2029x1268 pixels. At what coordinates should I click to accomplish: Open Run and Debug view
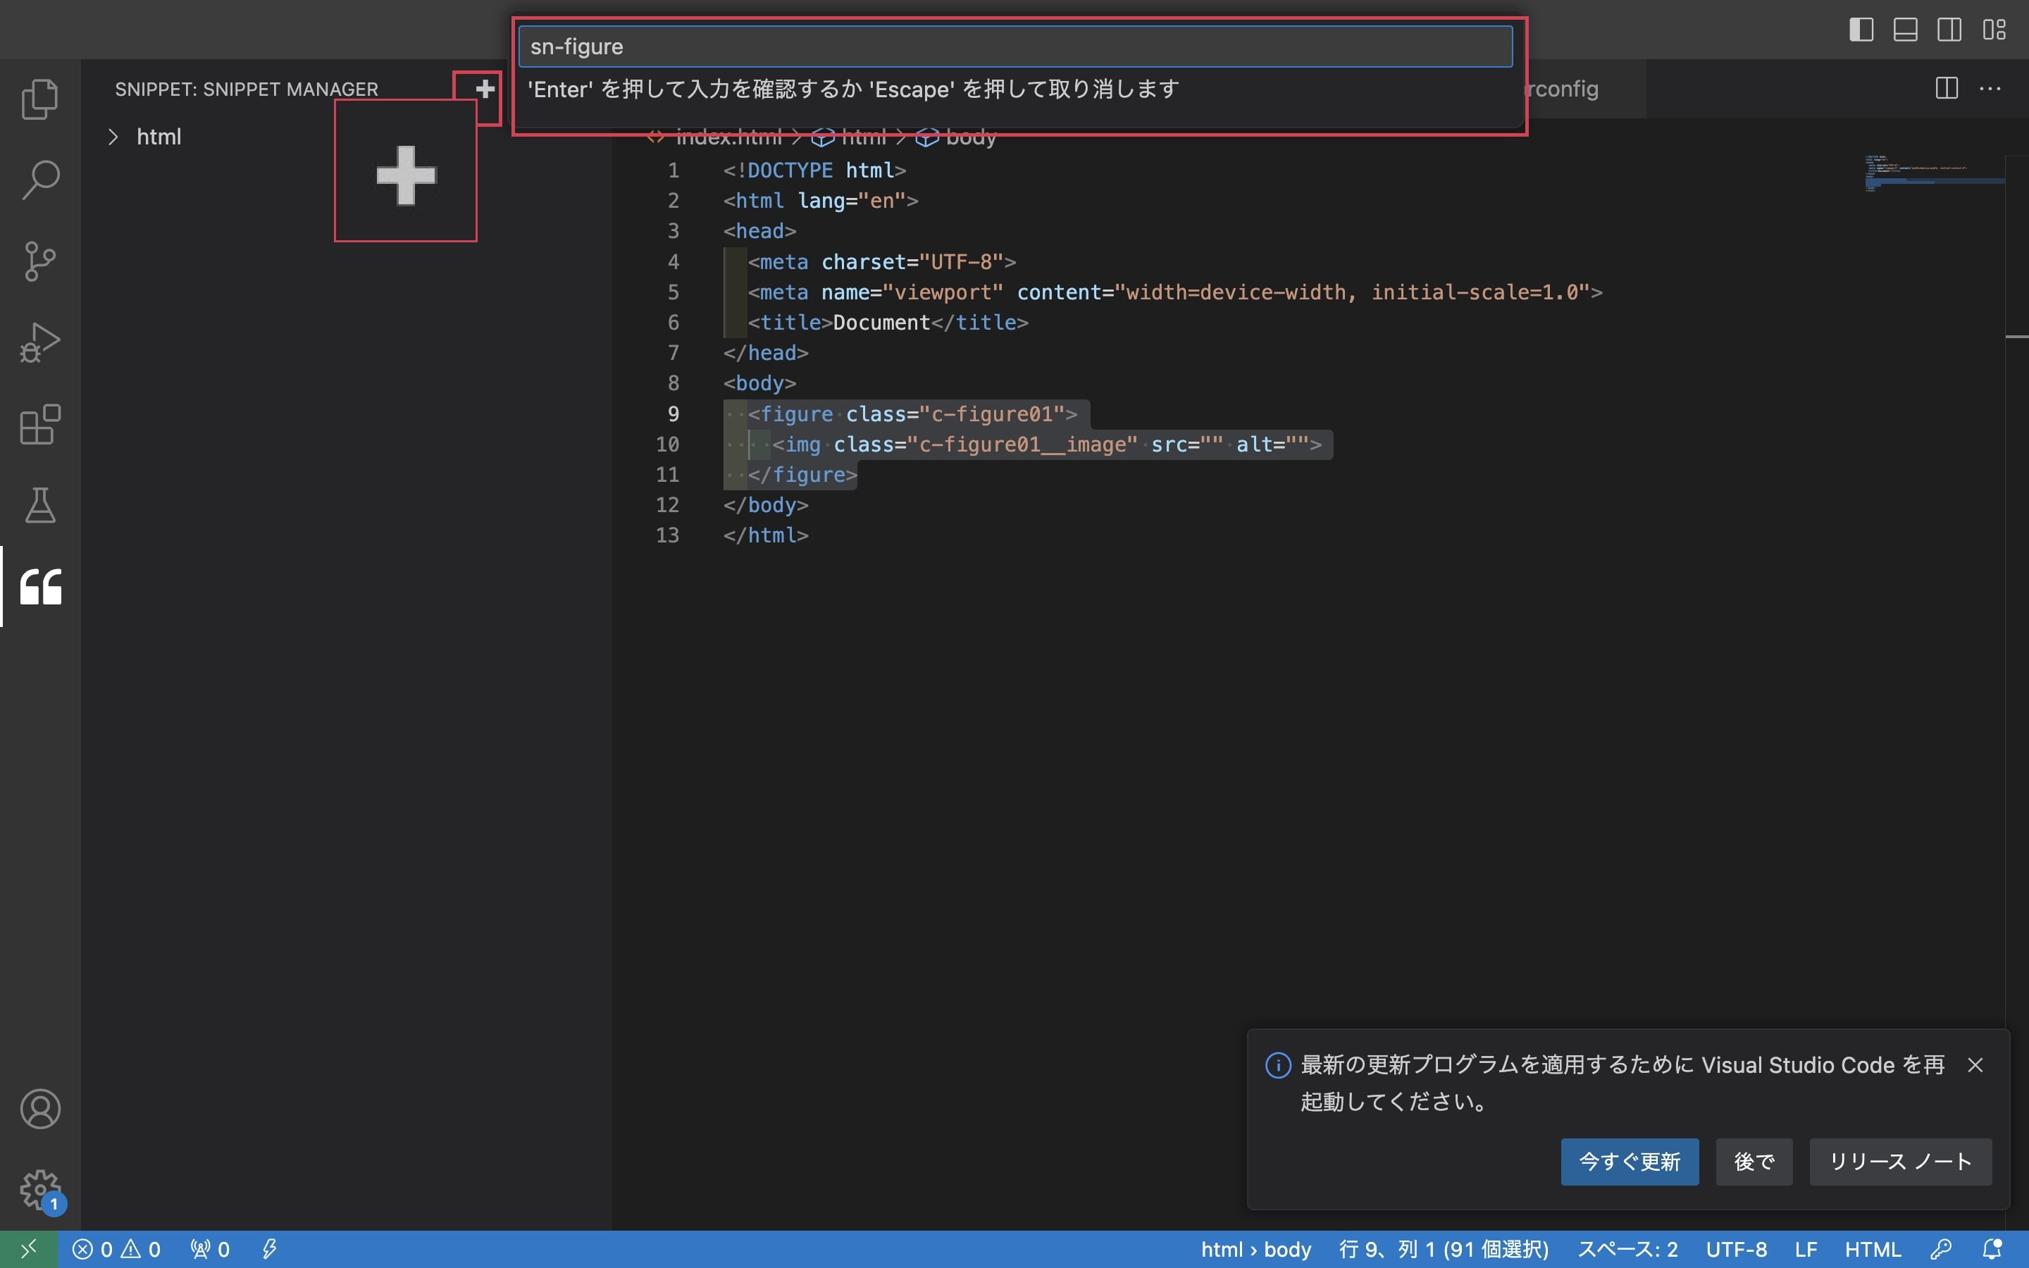(39, 342)
